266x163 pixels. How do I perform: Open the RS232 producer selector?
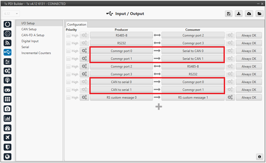121,43
